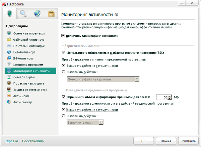Select automatic action for malware activity

point(63,65)
